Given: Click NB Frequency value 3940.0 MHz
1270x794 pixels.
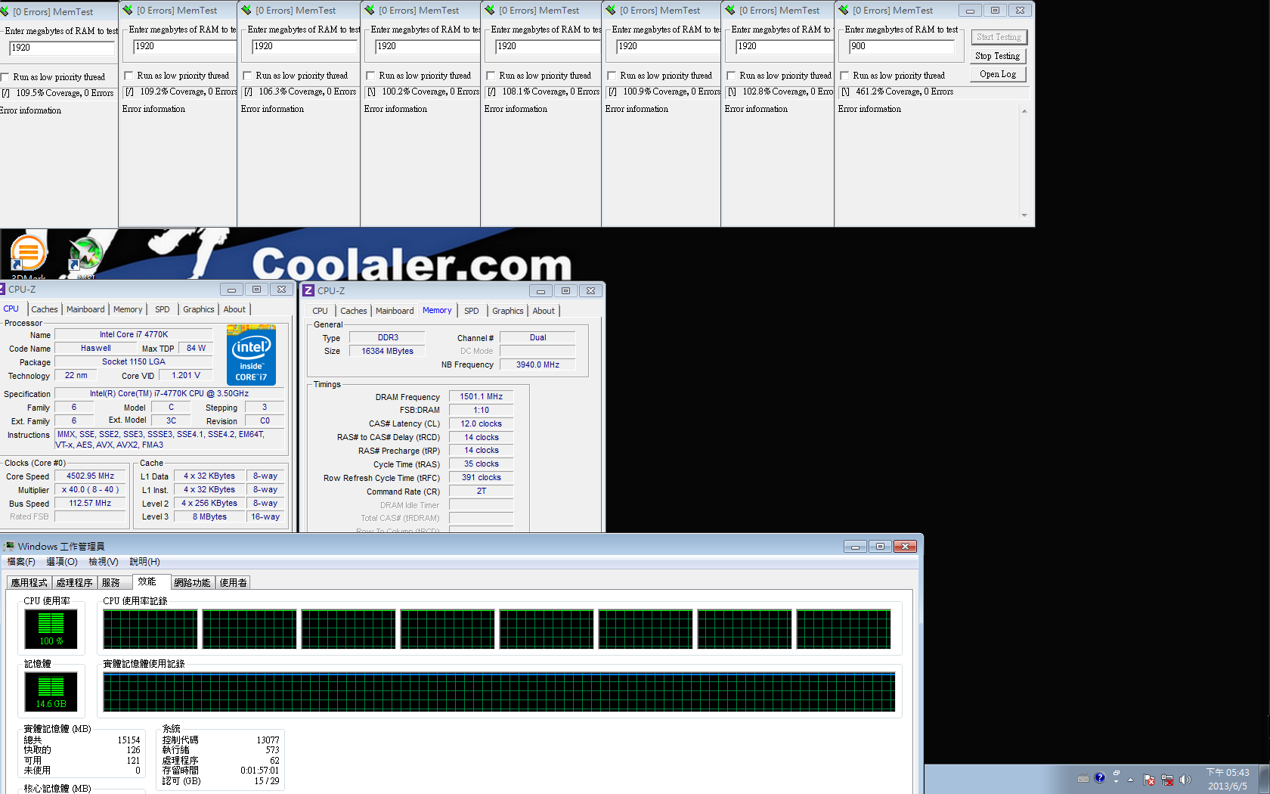Looking at the screenshot, I should 537,364.
